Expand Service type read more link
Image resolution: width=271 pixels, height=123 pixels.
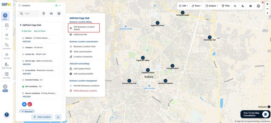click(27, 64)
